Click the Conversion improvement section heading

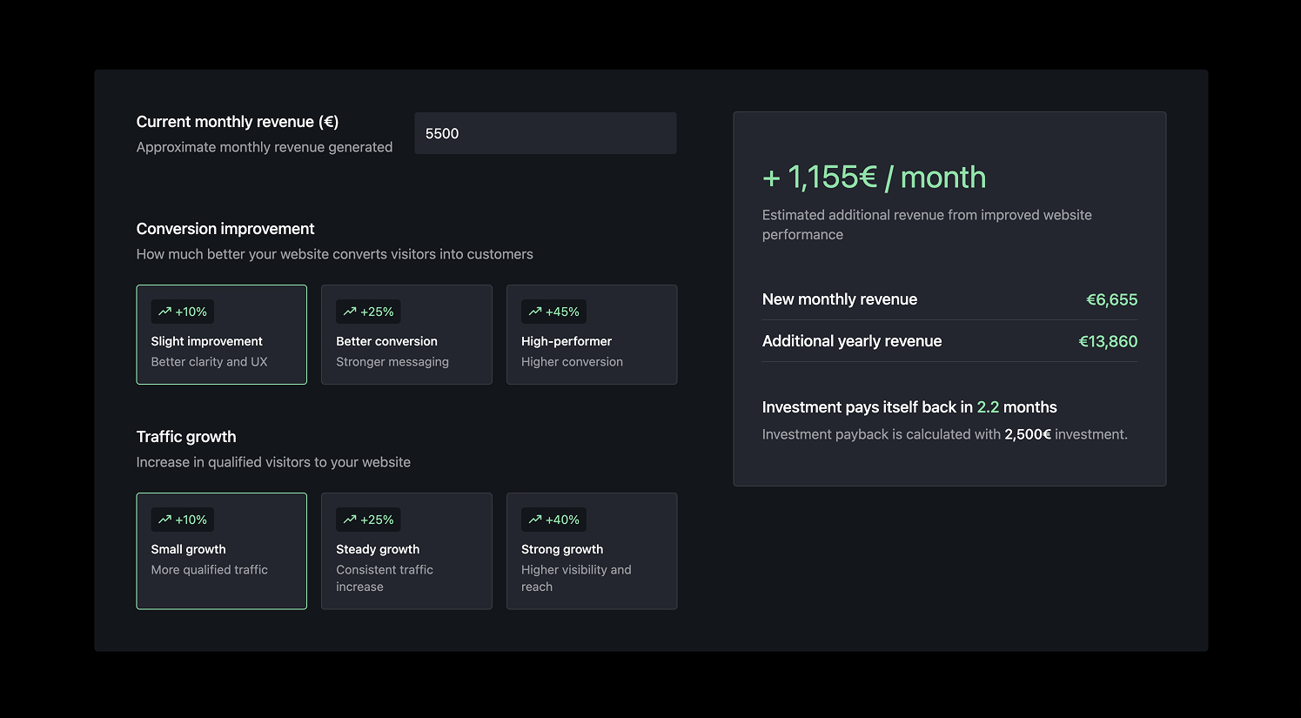click(225, 228)
